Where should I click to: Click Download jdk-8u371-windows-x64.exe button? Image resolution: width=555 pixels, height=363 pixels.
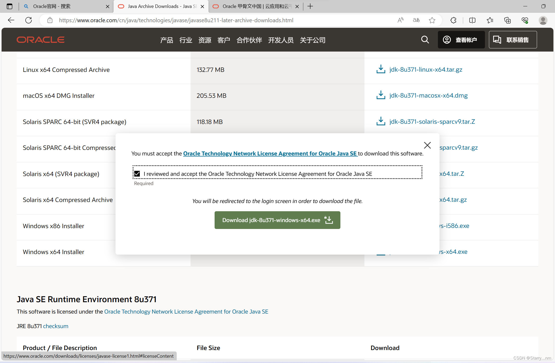(277, 220)
